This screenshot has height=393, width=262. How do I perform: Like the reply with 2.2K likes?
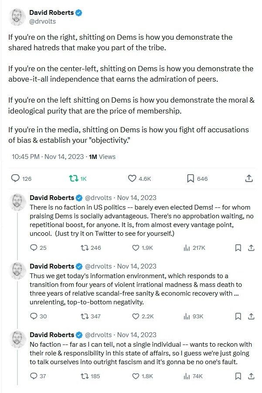(x=136, y=316)
